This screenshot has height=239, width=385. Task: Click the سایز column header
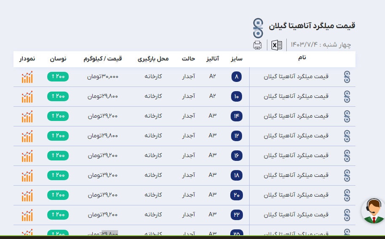tap(237, 59)
